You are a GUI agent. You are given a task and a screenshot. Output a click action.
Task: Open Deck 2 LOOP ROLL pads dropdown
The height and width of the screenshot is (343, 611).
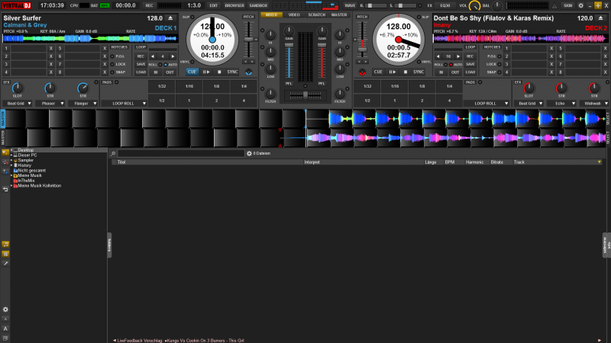pos(487,104)
